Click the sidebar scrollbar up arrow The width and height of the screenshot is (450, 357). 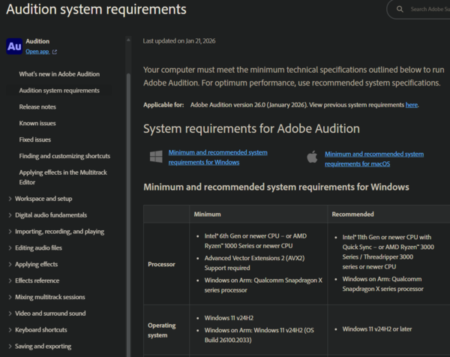point(128,40)
